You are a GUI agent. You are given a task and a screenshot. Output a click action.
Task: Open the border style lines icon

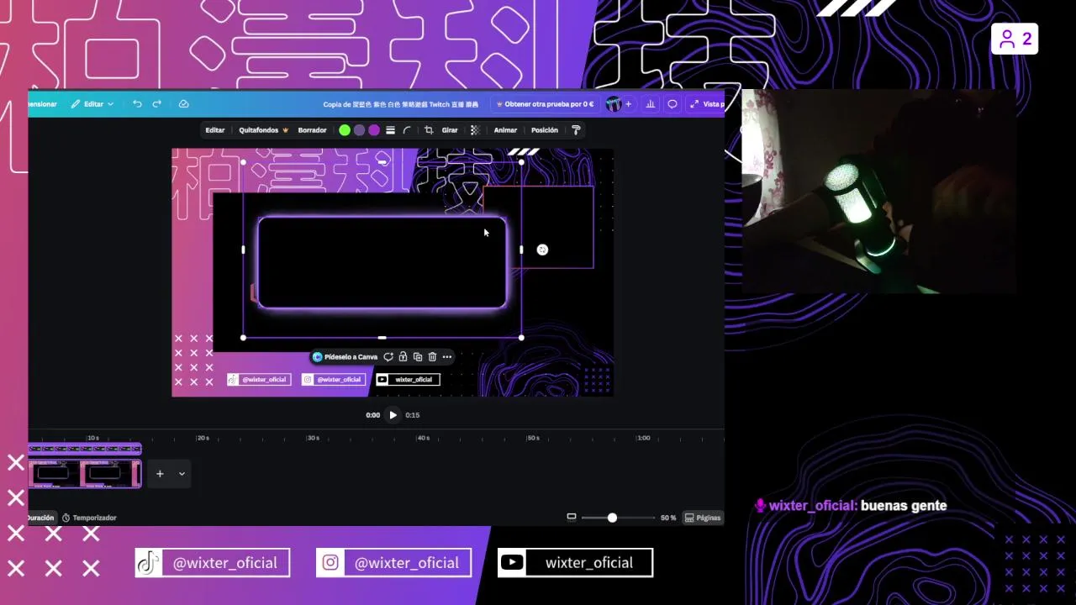[390, 130]
